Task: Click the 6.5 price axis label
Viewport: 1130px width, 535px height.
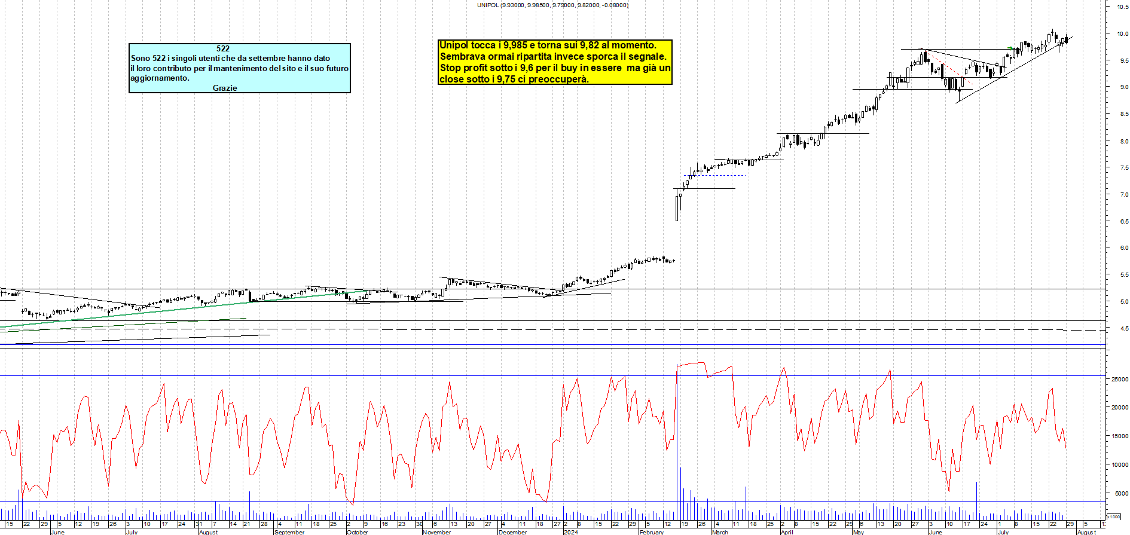Action: coord(1124,222)
